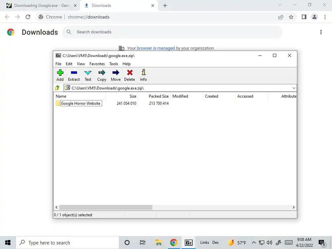Open a new Chrome tab
Viewport: 332px width, 249px height.
pos(165,6)
